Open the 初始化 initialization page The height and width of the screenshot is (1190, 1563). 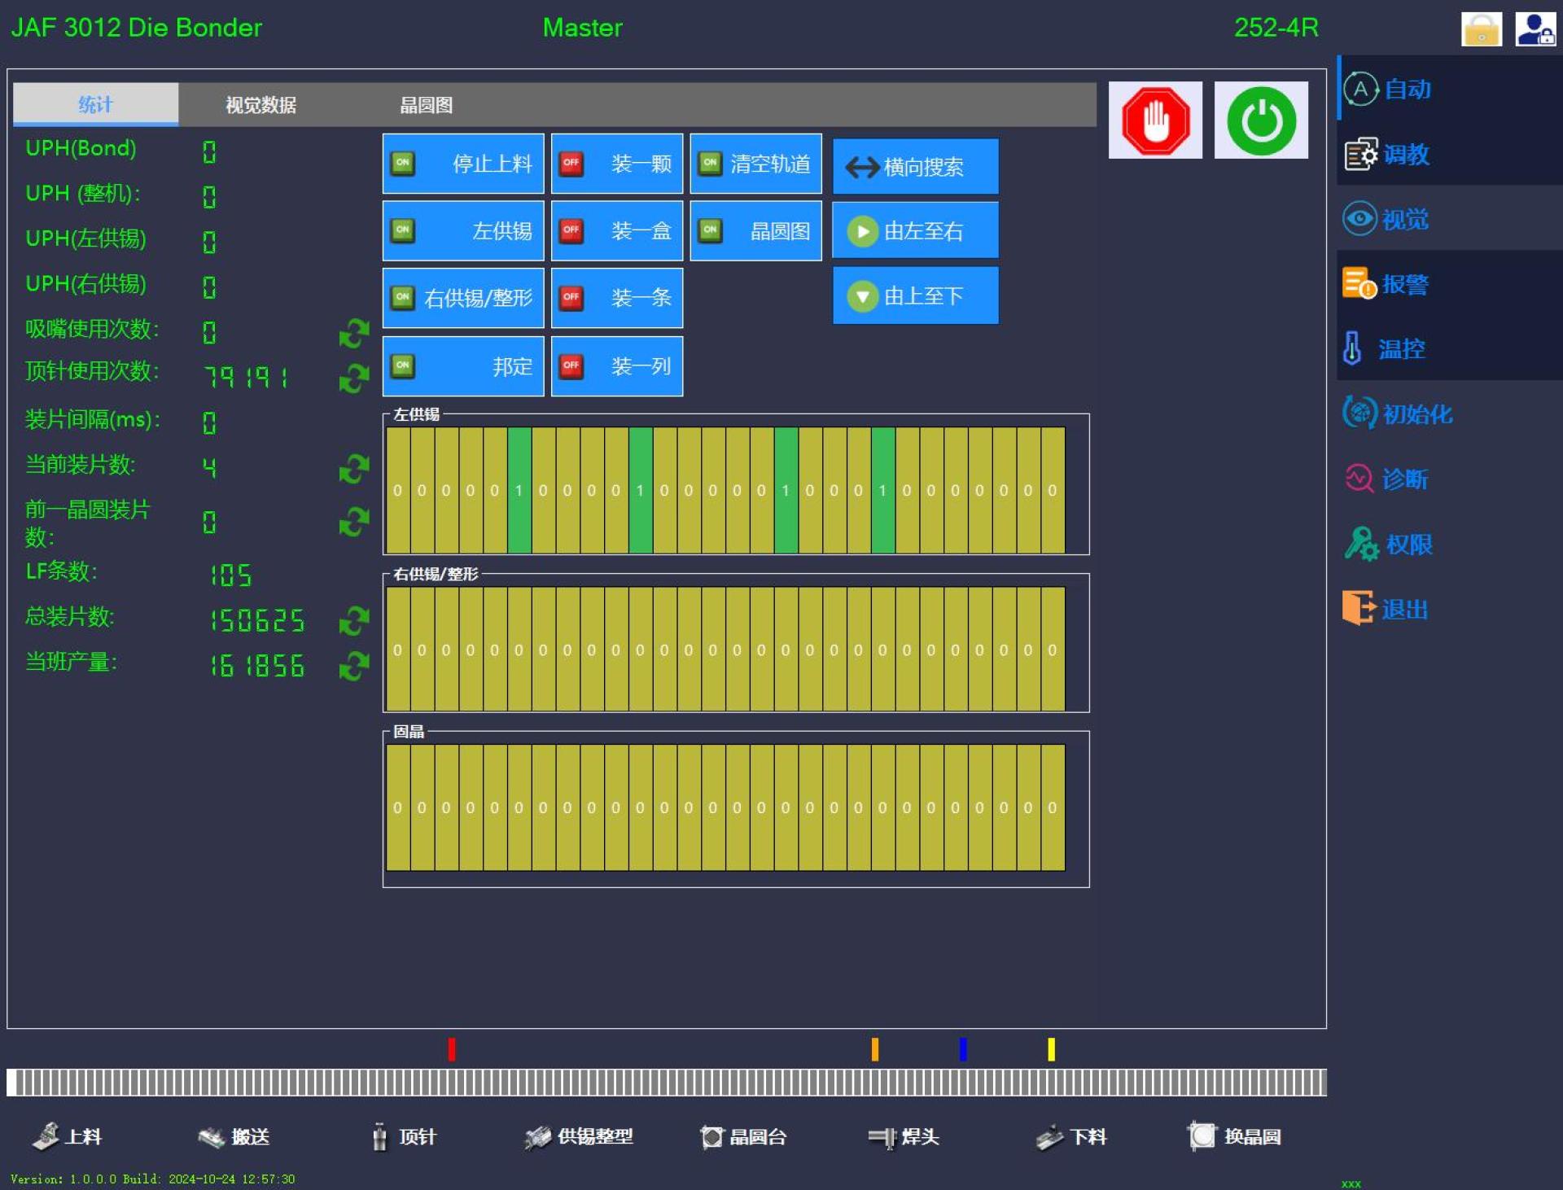(x=1397, y=413)
